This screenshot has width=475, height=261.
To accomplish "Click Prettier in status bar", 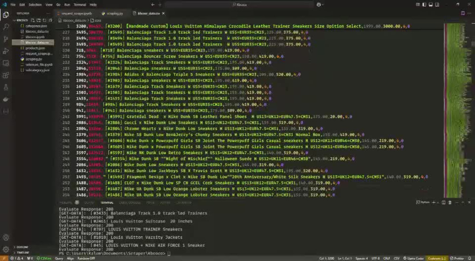I will pyautogui.click(x=457, y=258).
